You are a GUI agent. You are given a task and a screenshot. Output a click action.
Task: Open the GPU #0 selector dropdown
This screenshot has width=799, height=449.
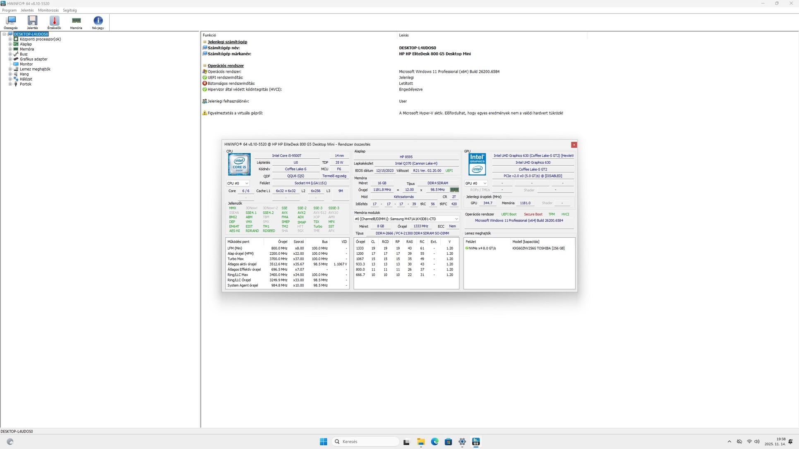coord(476,183)
